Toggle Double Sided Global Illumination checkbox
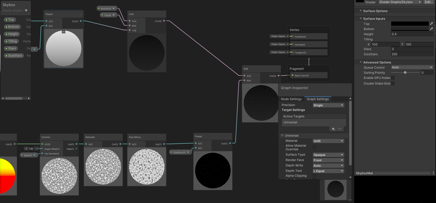The height and width of the screenshot is (203, 436). (393, 84)
